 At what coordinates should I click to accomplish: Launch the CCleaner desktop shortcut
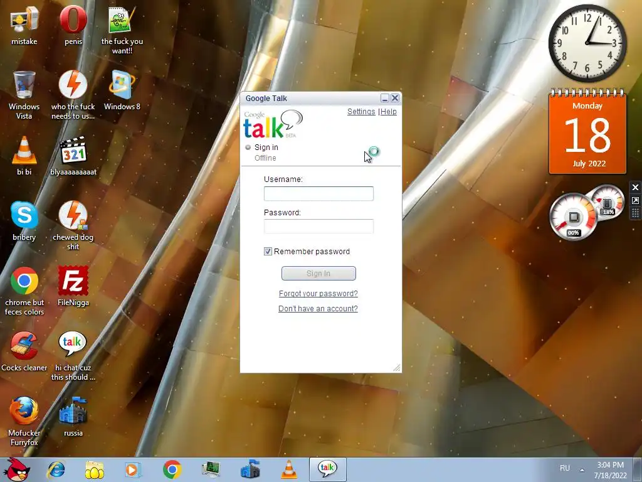pos(24,346)
